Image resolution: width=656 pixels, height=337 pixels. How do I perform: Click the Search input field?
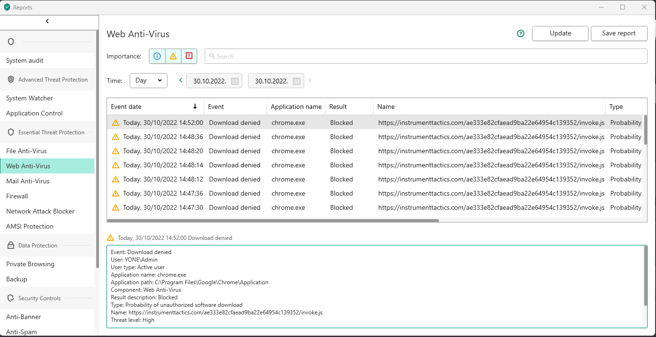425,56
